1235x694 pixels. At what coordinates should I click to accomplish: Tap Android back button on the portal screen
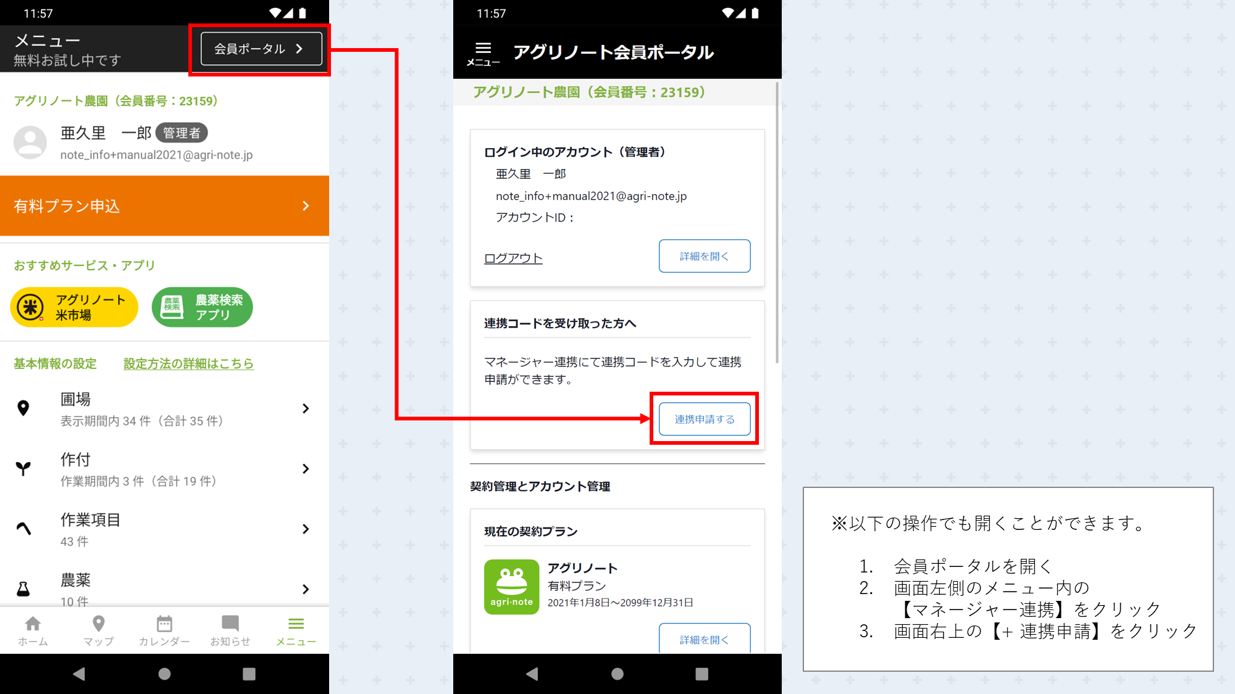(532, 674)
